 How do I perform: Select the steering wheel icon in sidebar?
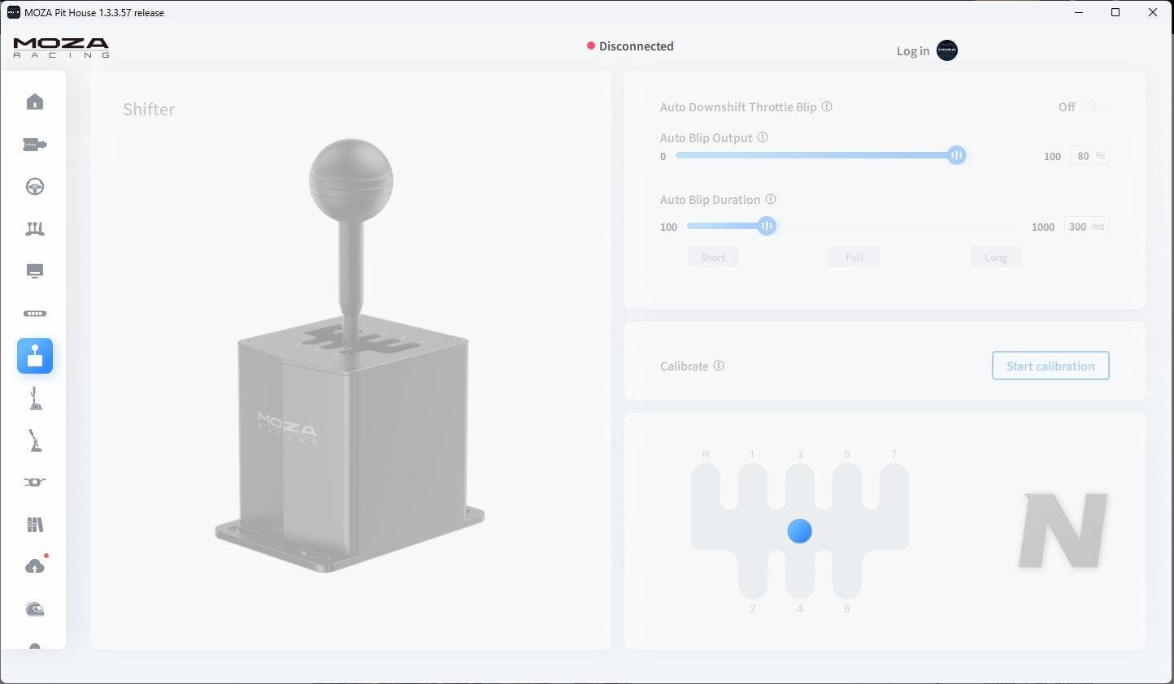[x=35, y=187]
